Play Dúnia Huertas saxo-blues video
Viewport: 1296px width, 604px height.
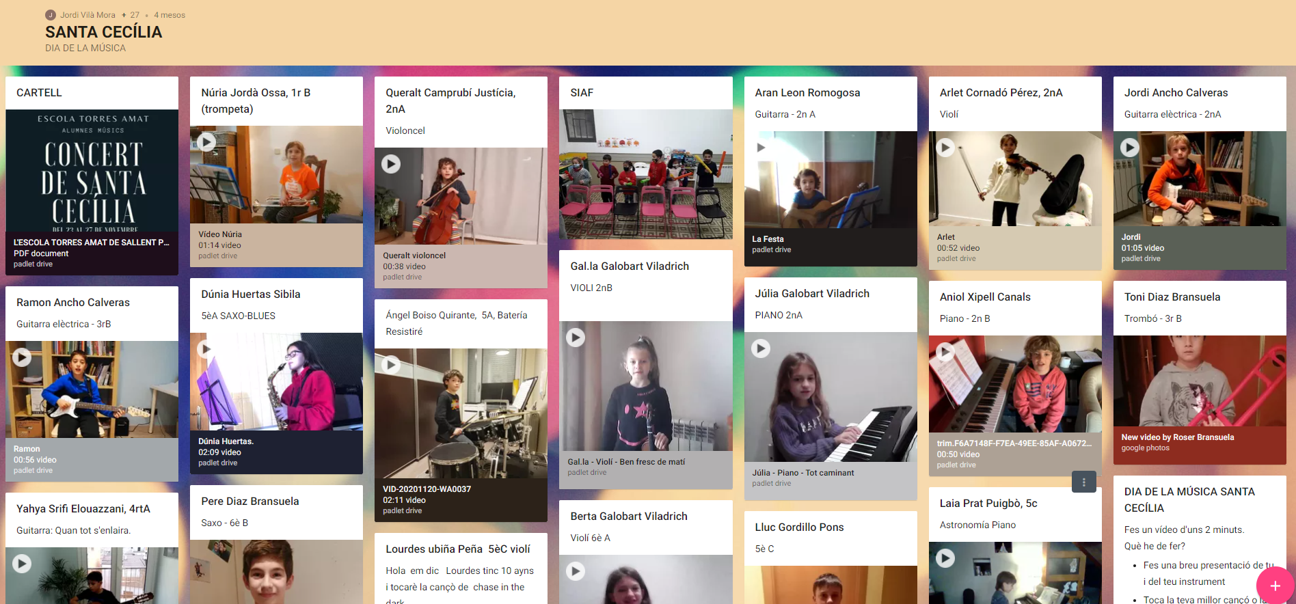pyautogui.click(x=205, y=349)
